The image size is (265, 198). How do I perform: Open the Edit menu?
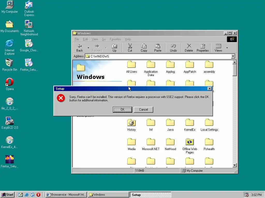click(85, 39)
